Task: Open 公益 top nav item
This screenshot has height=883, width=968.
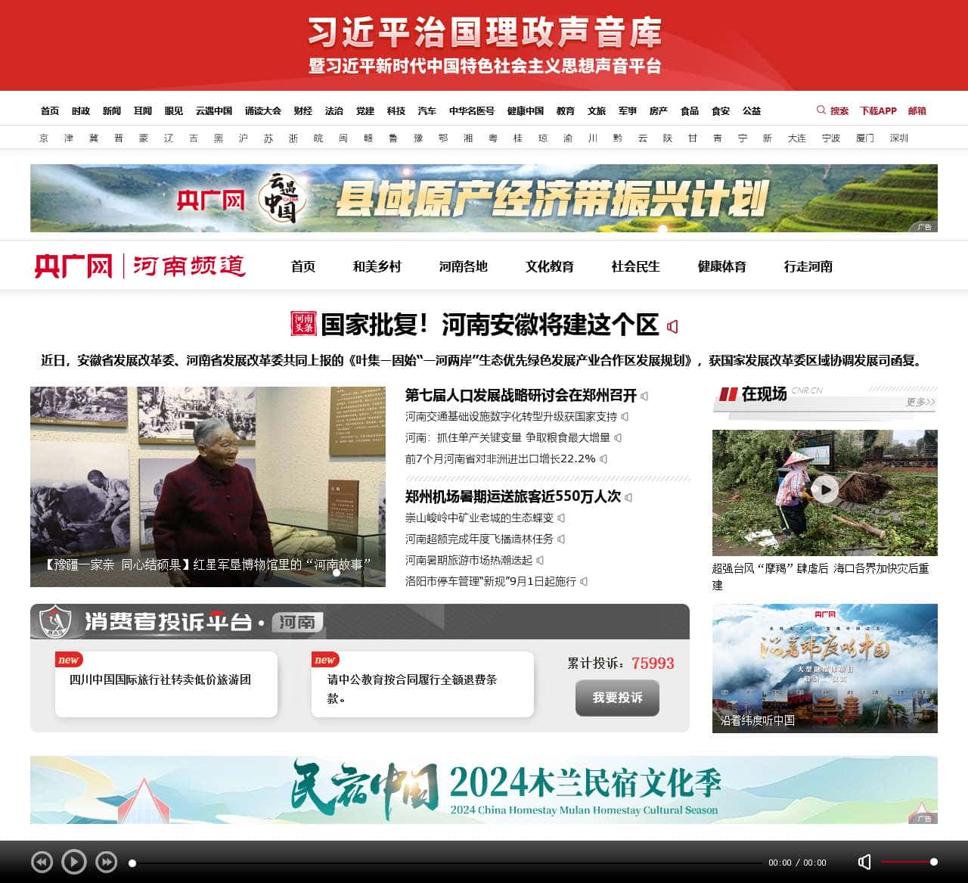Action: tap(752, 110)
